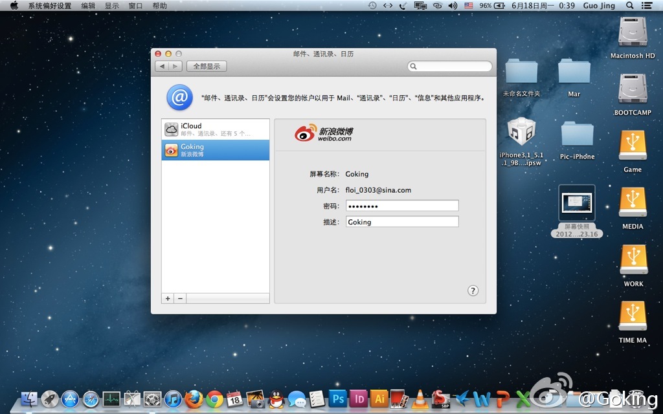Open Notification Center list icon
Viewport: 663px width, 414px height.
pyautogui.click(x=647, y=5)
